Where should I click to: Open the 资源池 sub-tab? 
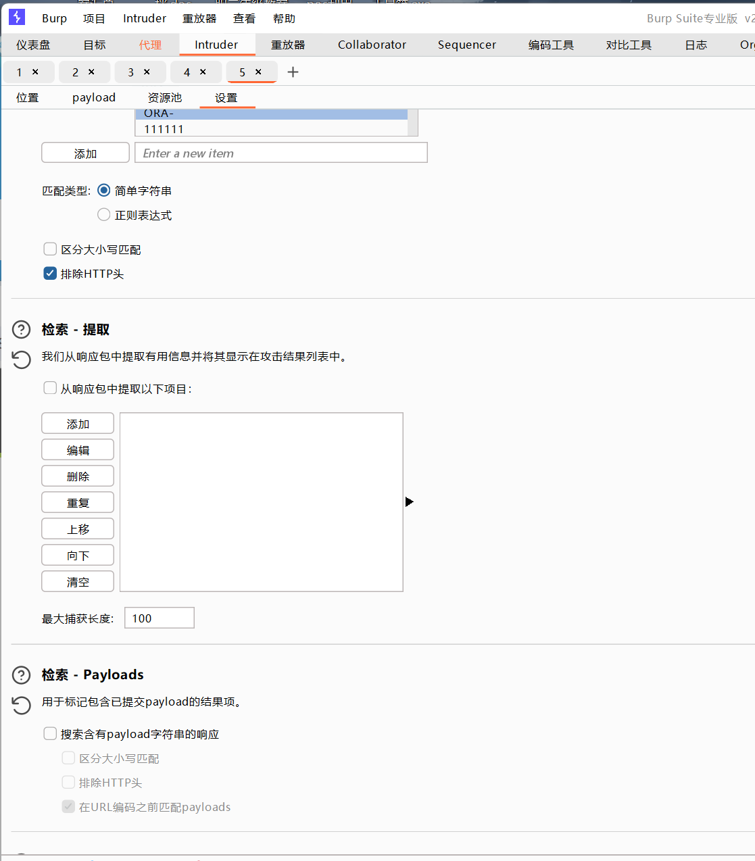pyautogui.click(x=165, y=97)
